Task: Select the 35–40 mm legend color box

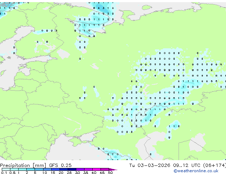Action: tap(88, 169)
